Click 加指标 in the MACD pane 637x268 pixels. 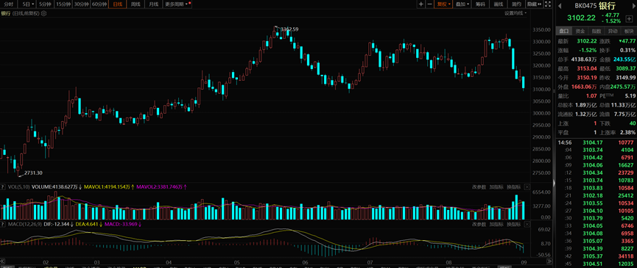pos(496,224)
